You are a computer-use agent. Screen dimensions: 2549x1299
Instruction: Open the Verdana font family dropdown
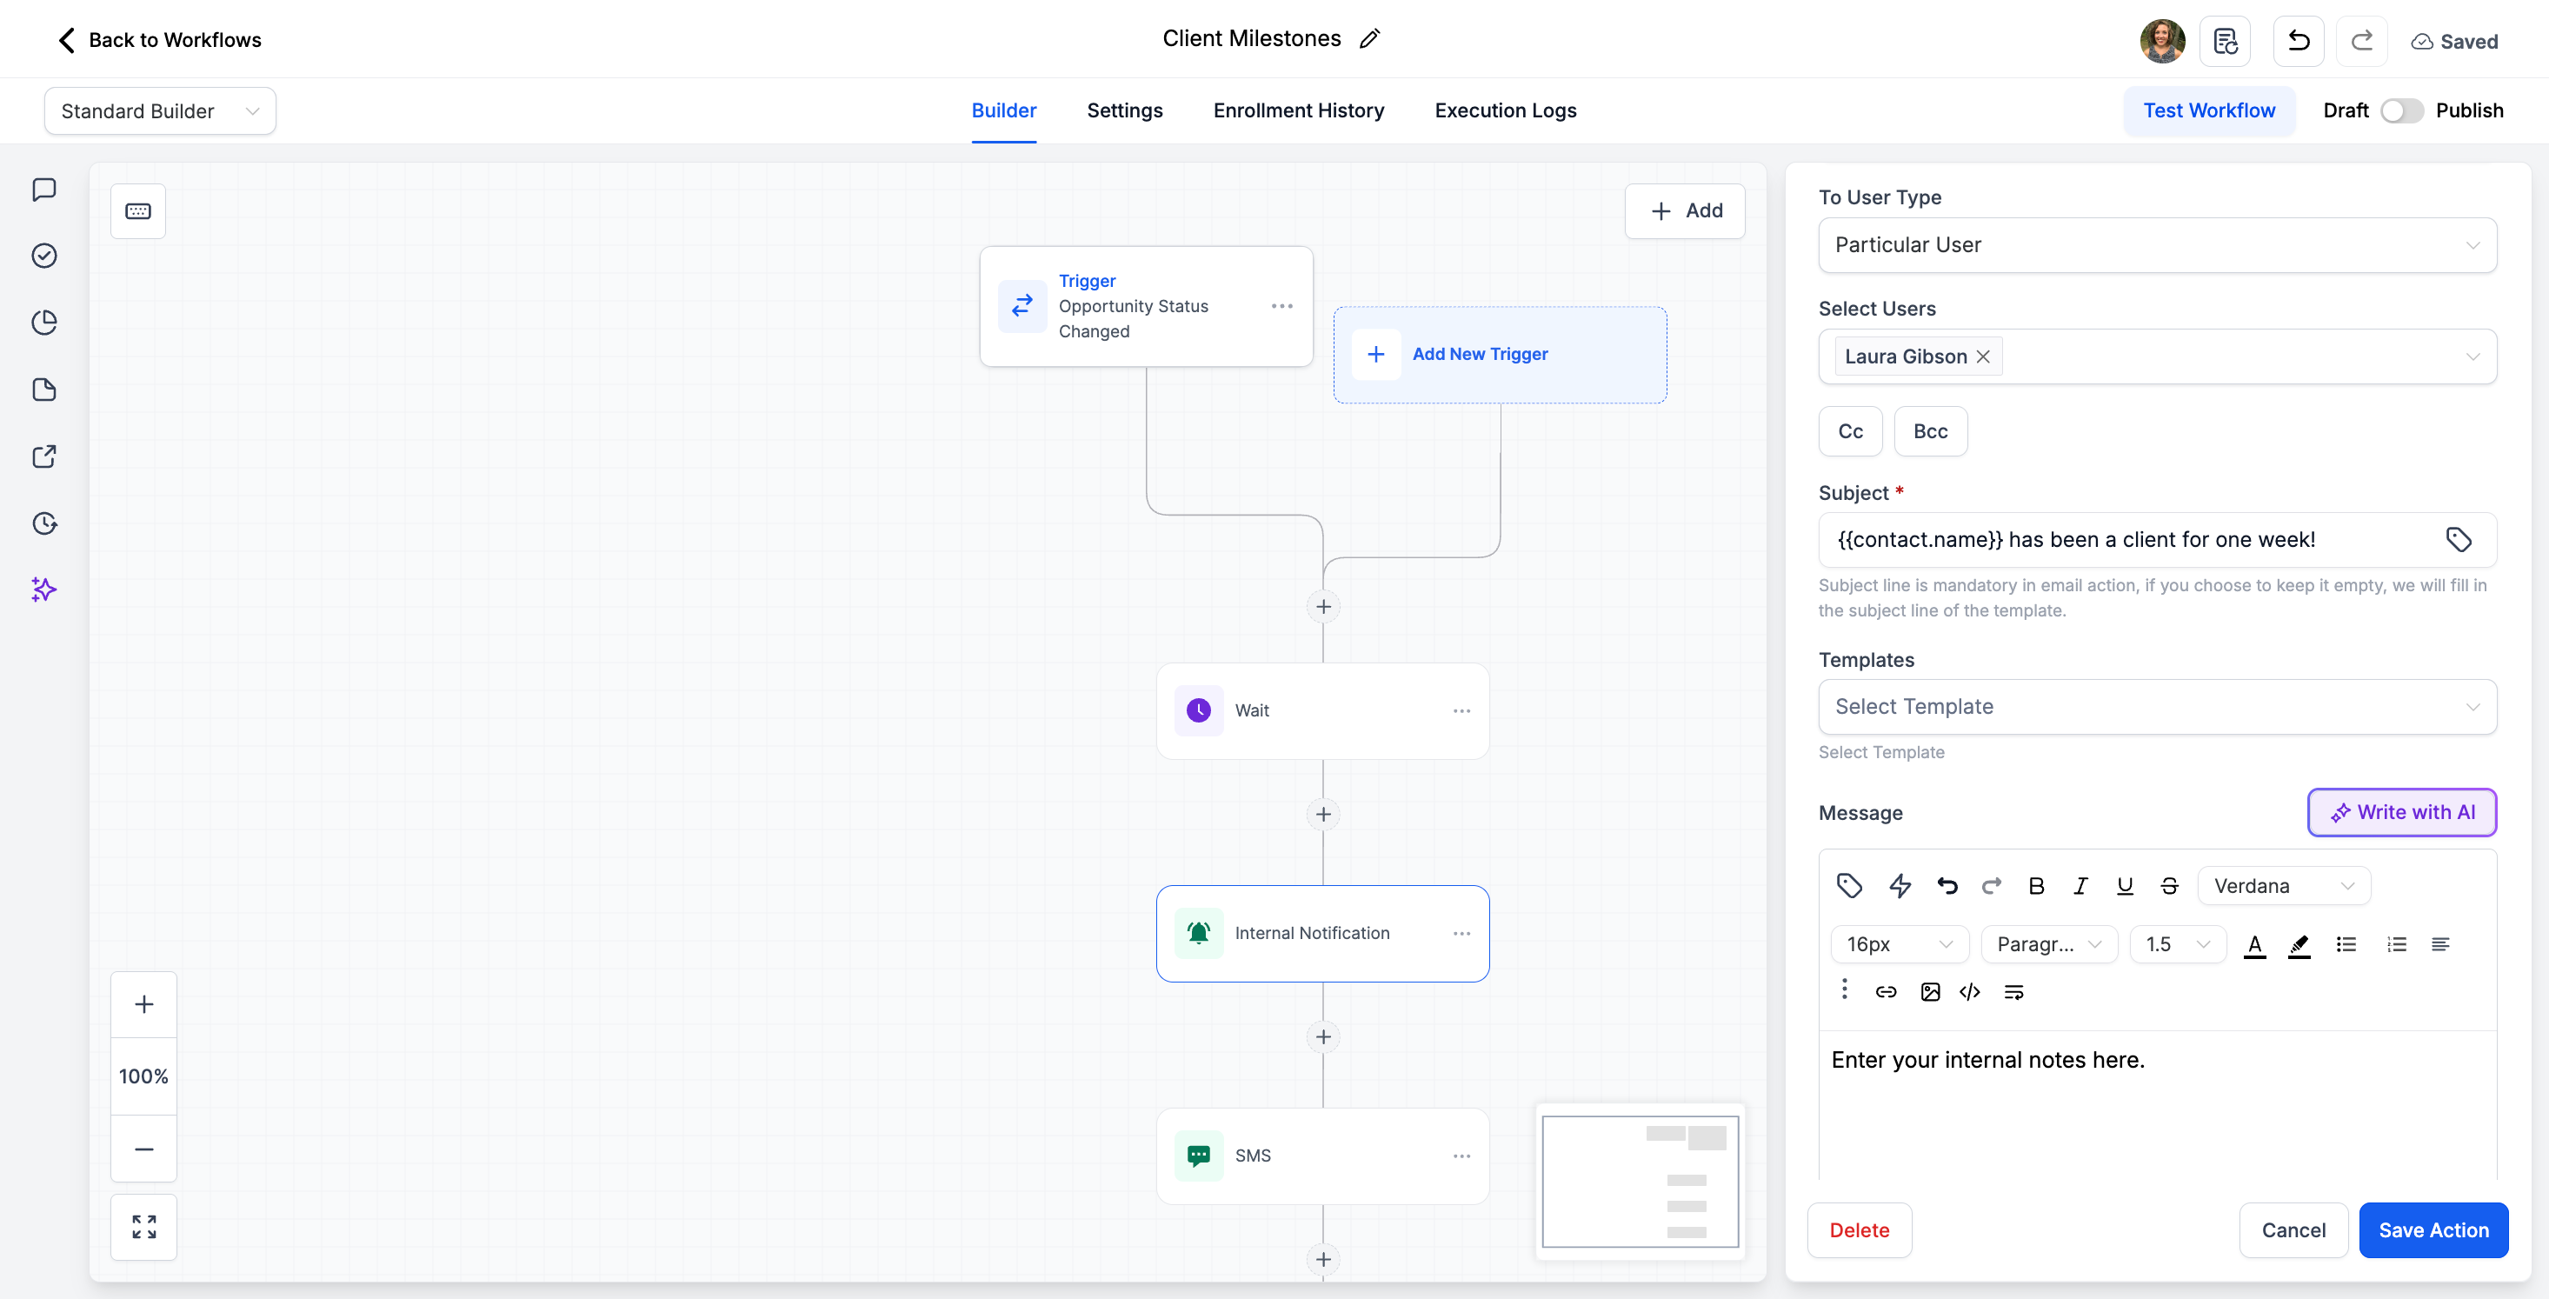pos(2283,885)
